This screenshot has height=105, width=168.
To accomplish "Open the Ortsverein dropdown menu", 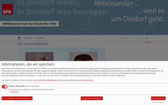I will pos(40,38).
